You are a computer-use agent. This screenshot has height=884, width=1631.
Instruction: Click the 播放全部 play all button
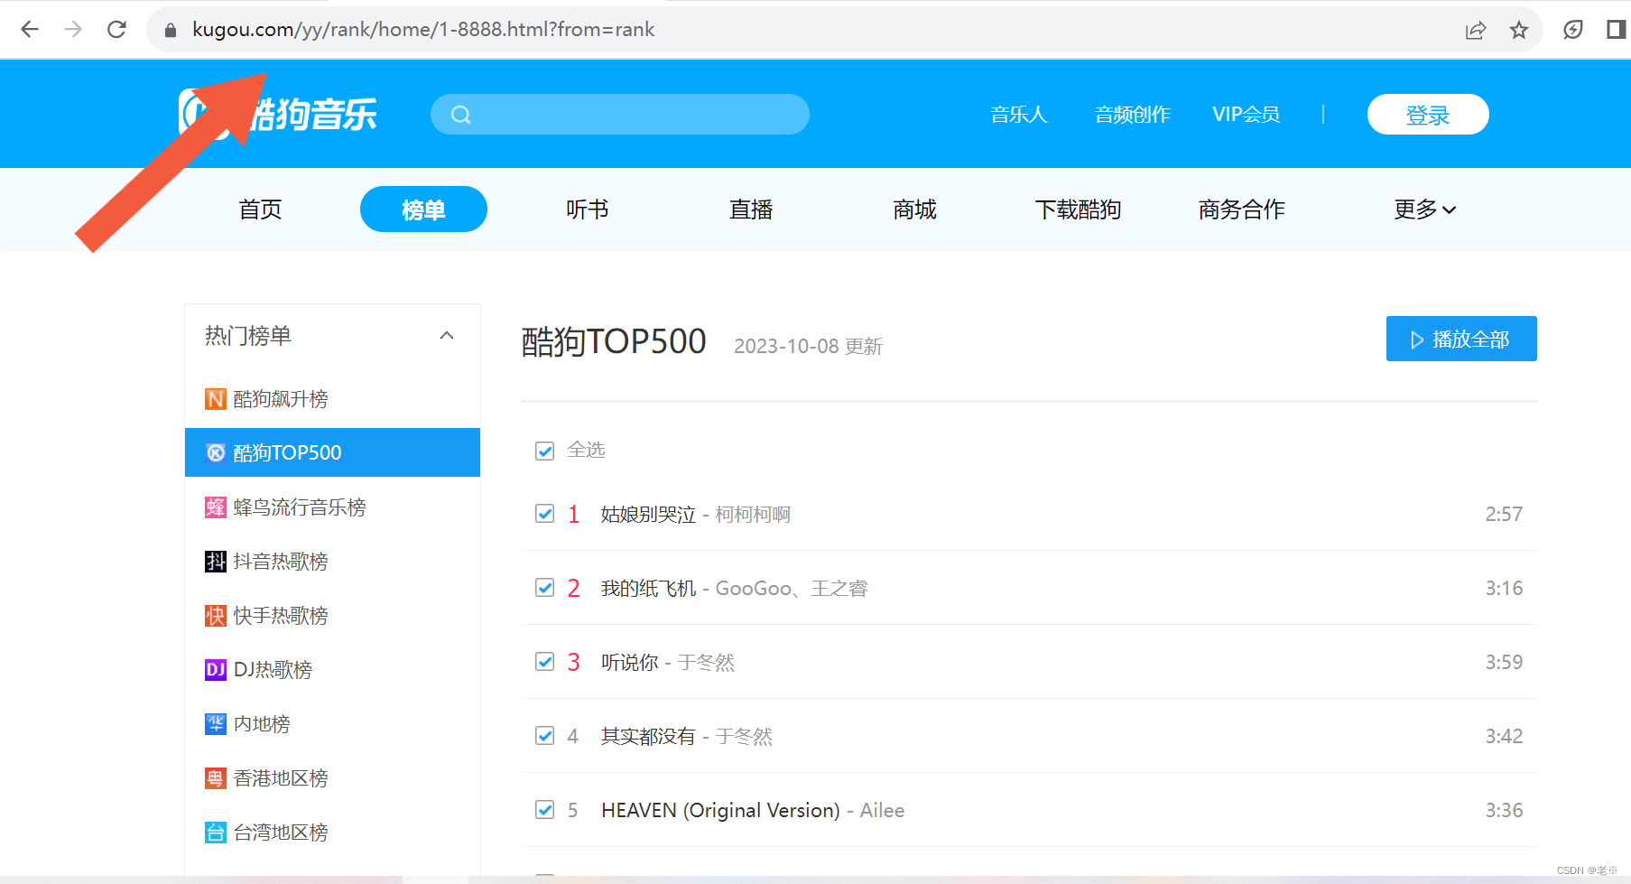tap(1461, 339)
